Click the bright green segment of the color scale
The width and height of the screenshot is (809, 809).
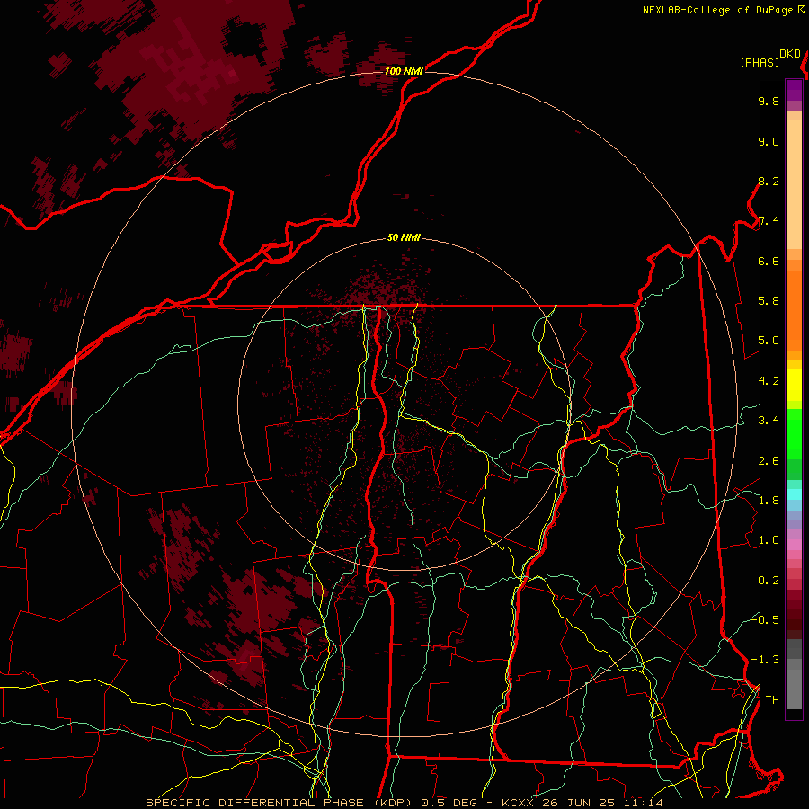click(794, 433)
